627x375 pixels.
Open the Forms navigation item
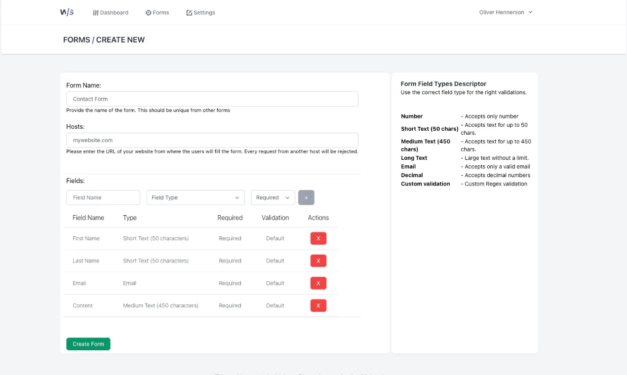click(157, 13)
